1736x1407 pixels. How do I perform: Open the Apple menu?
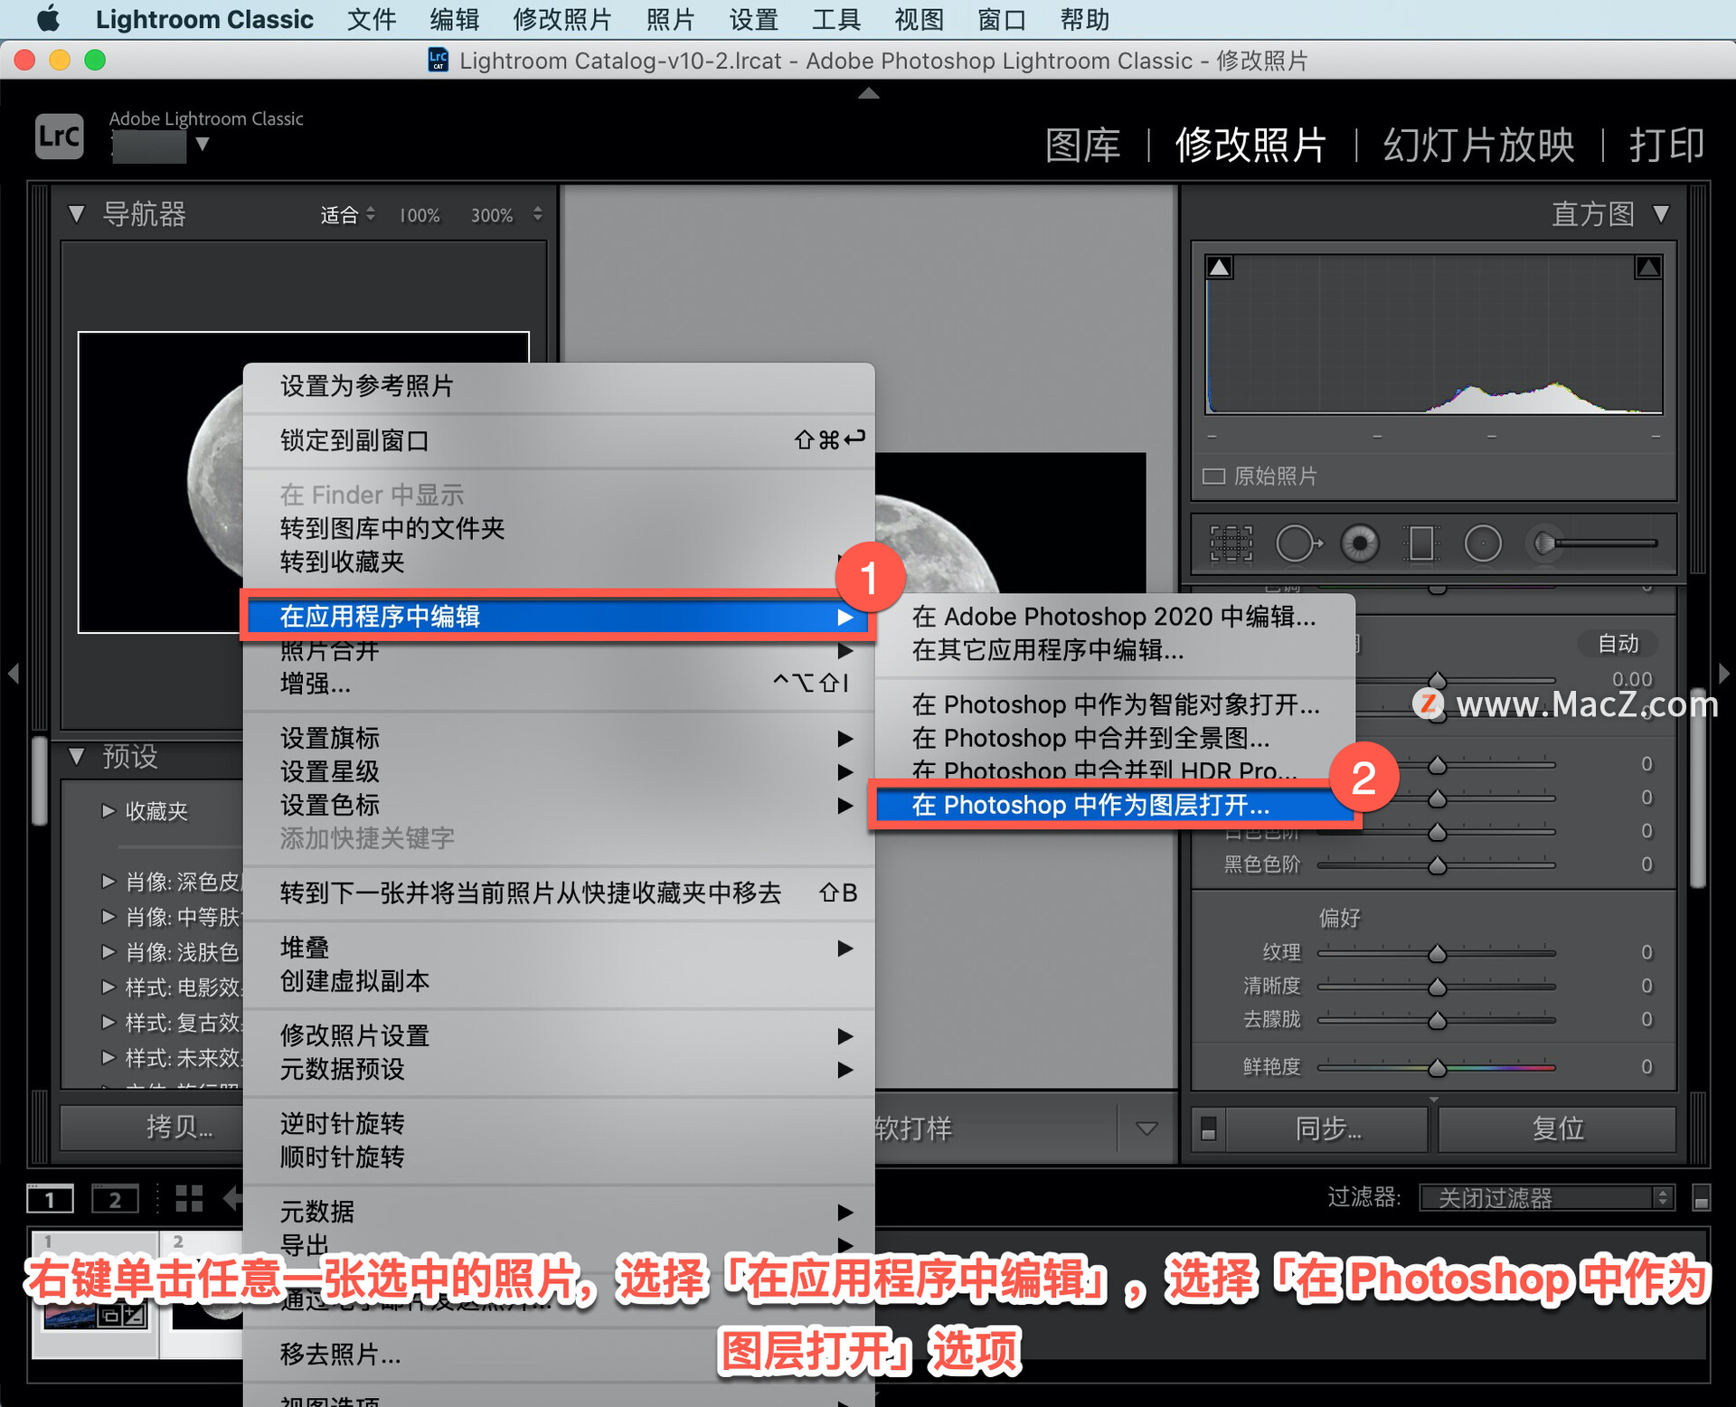[47, 19]
